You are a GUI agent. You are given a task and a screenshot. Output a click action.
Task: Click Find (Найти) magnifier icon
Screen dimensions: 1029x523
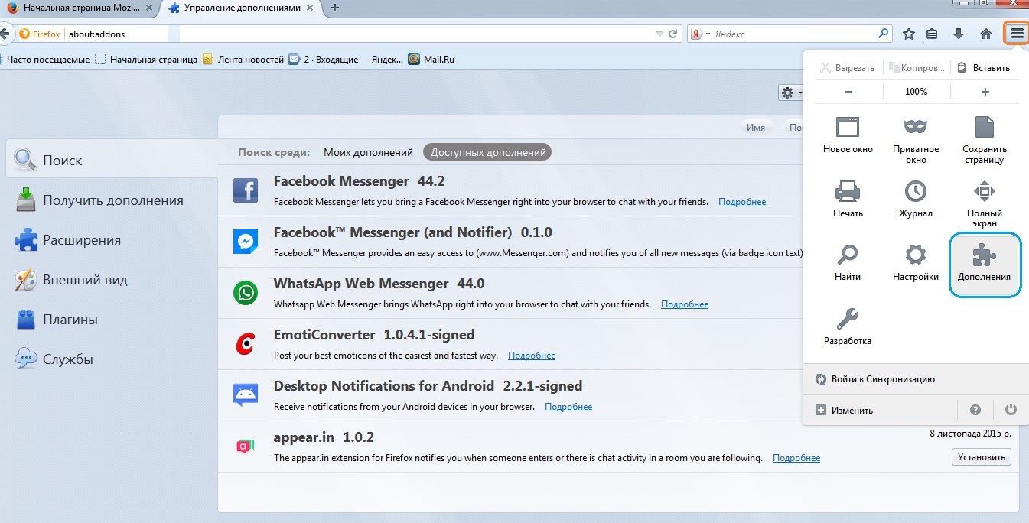click(x=848, y=254)
